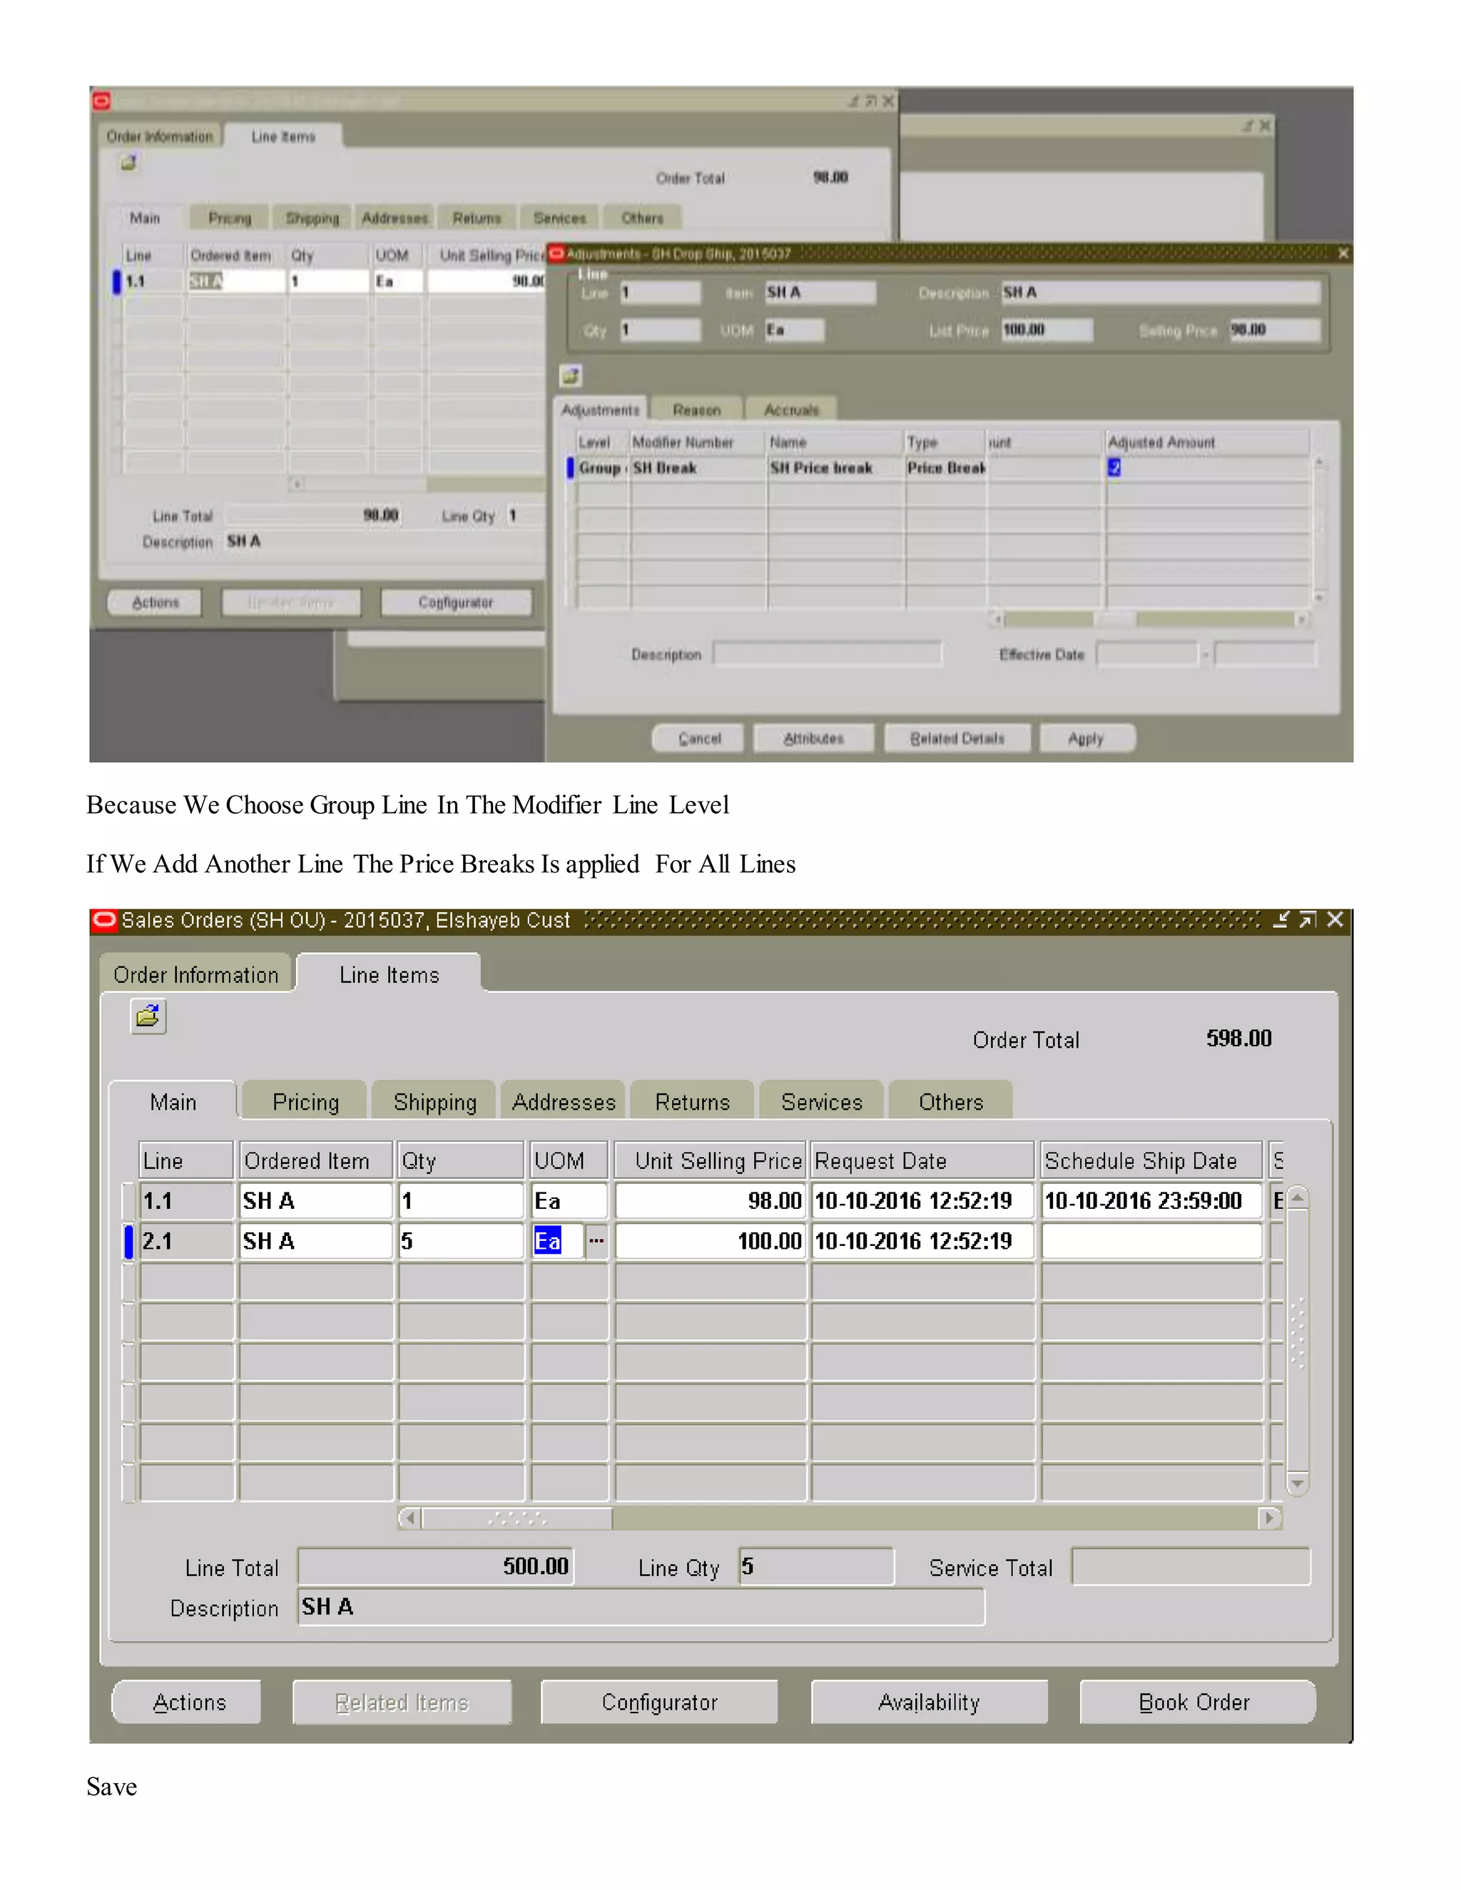Image resolution: width=1461 pixels, height=1890 pixels.
Task: Select line 1.1 row indicator in Sales Orders
Action: 129,1201
